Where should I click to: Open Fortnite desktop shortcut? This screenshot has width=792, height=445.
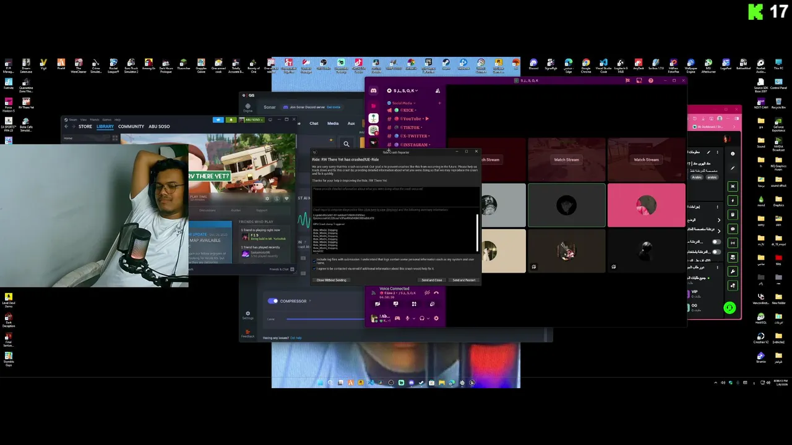pyautogui.click(x=8, y=83)
